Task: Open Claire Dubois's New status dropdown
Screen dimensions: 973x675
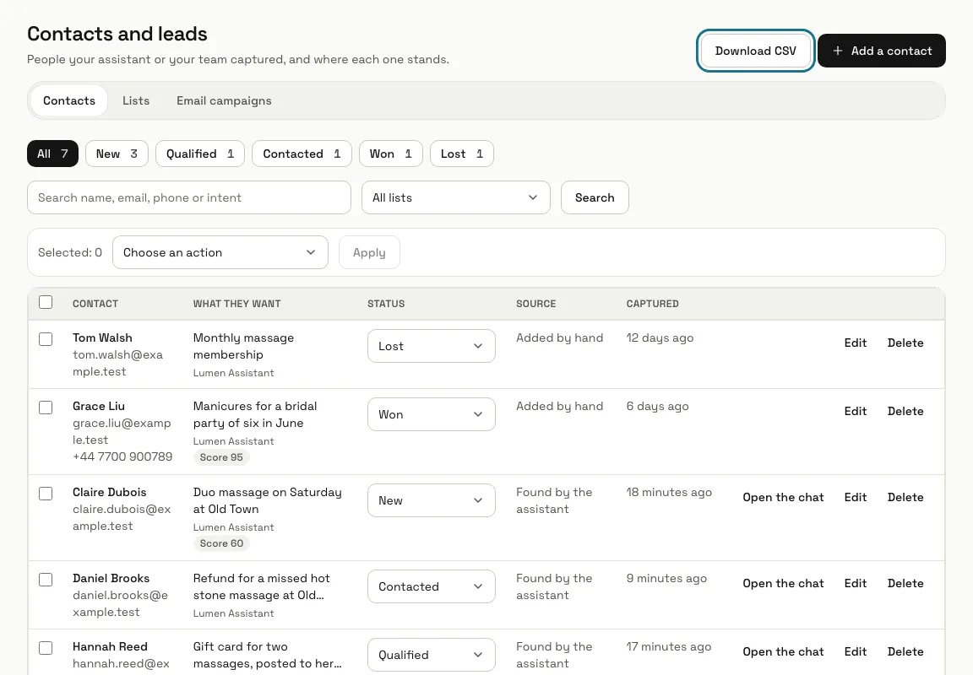Action: [x=432, y=500]
